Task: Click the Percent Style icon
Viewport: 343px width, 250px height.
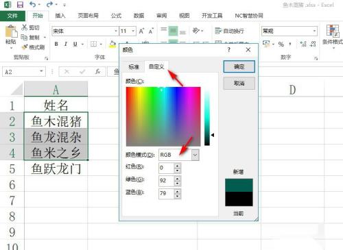Action: point(281,44)
